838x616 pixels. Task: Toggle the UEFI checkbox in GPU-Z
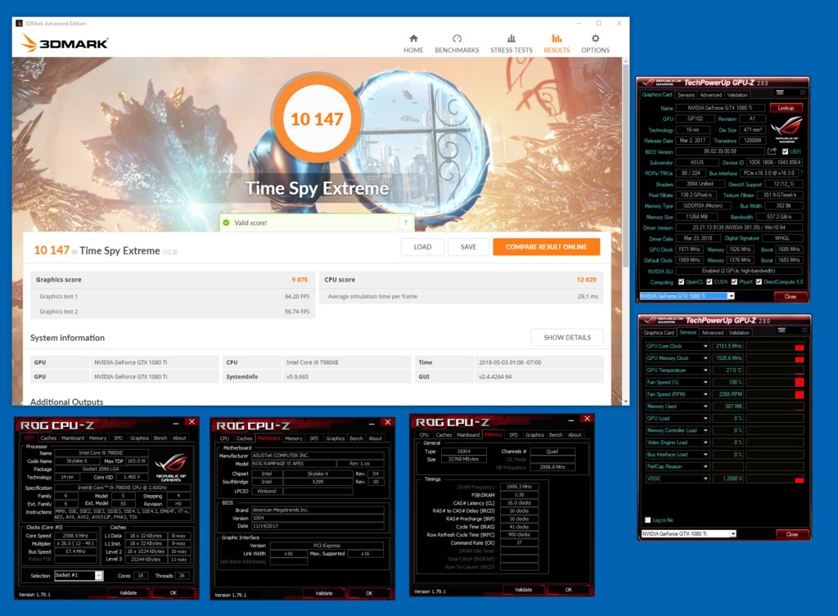tap(785, 151)
